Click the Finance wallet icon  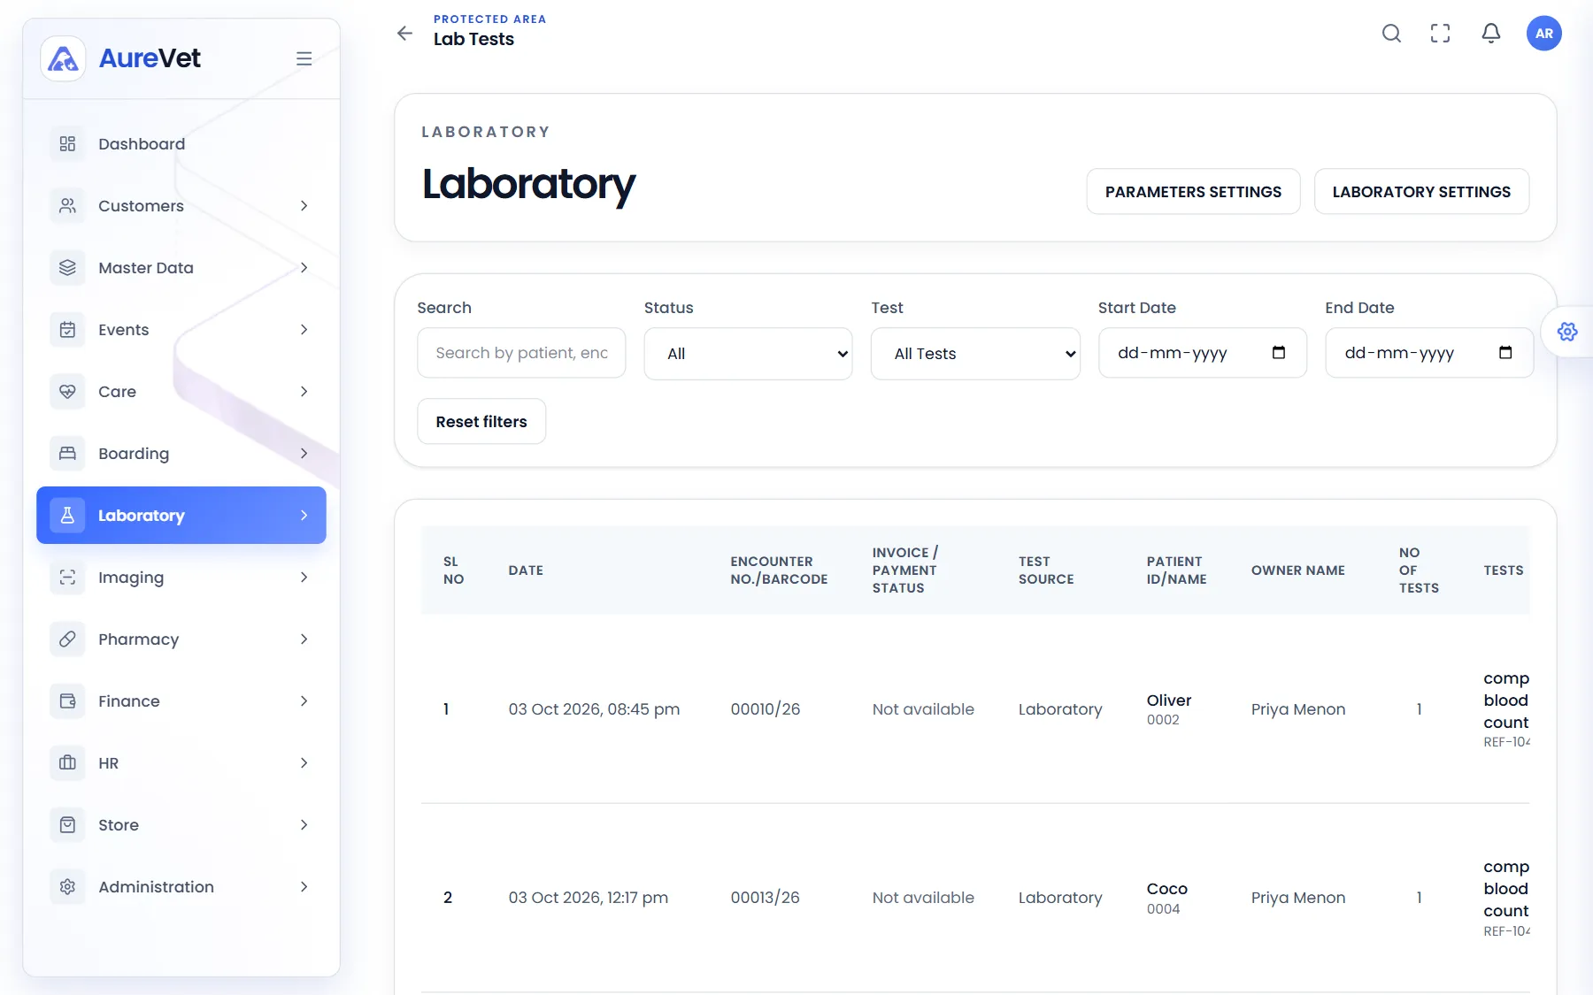(67, 701)
